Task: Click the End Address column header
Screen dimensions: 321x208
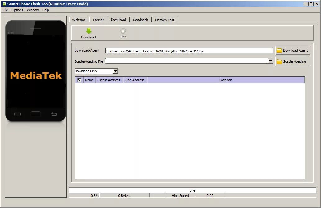Action: (135, 80)
